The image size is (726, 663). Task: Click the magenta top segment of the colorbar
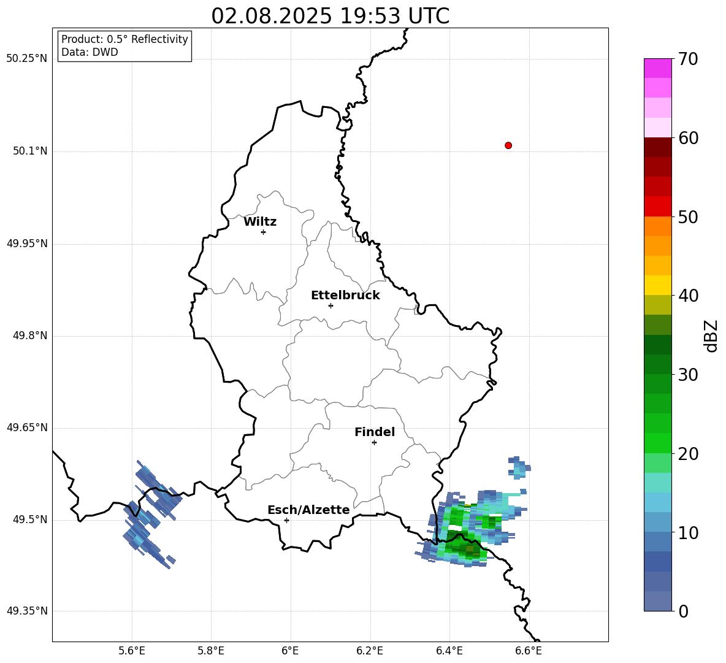657,68
